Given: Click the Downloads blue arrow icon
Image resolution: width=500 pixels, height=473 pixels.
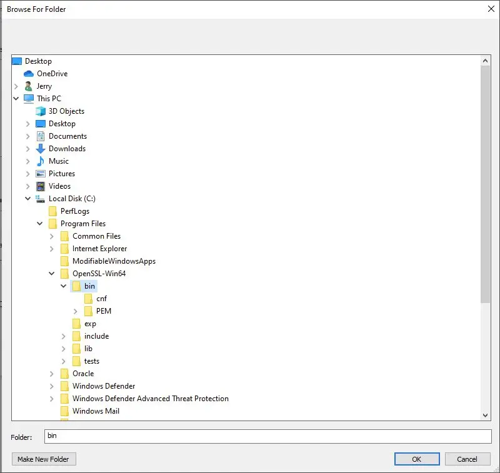Looking at the screenshot, I should point(41,149).
